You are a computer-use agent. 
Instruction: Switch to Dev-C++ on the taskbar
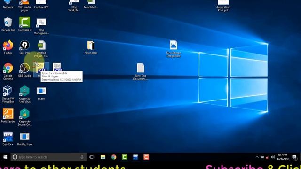click(135, 157)
